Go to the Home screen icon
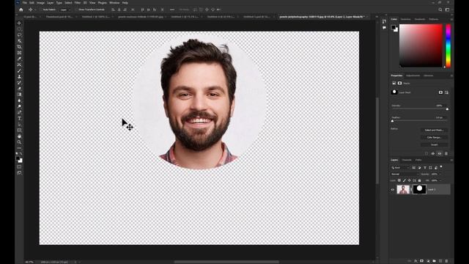 click(21, 10)
